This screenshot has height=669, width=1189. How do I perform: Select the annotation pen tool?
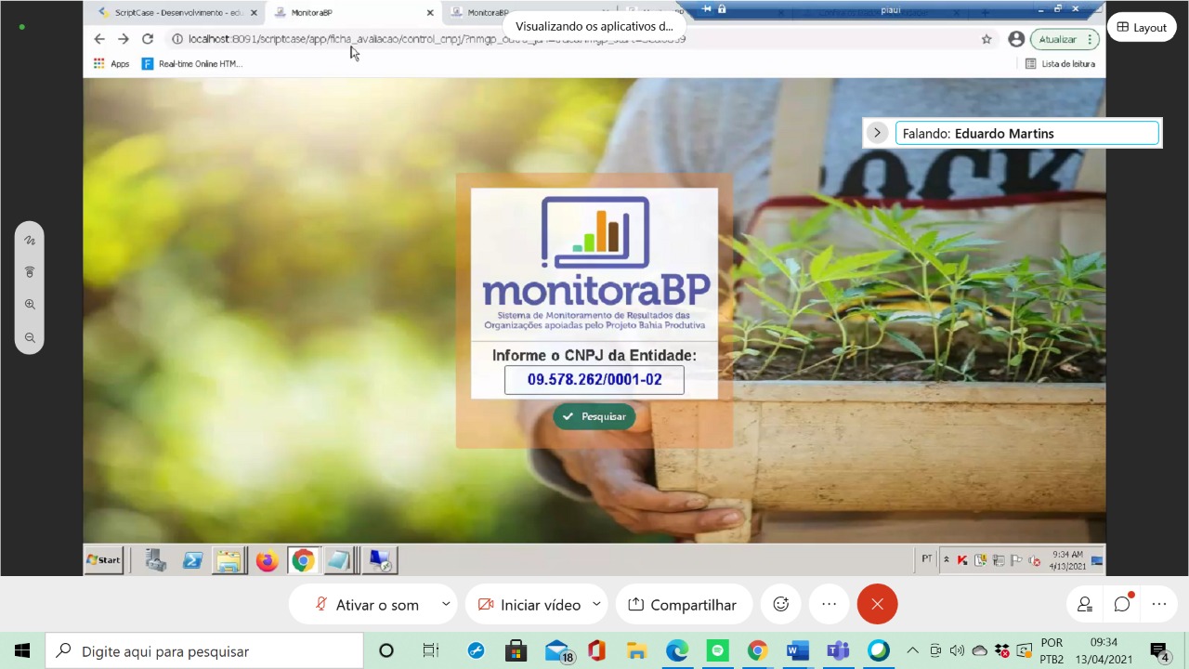tap(30, 240)
